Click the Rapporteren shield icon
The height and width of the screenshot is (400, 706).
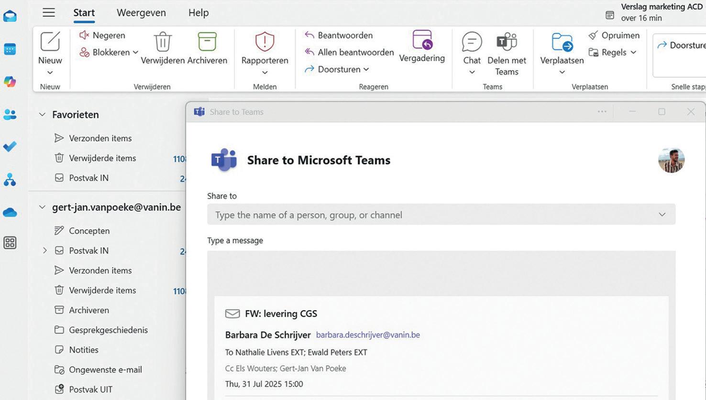[x=265, y=42]
